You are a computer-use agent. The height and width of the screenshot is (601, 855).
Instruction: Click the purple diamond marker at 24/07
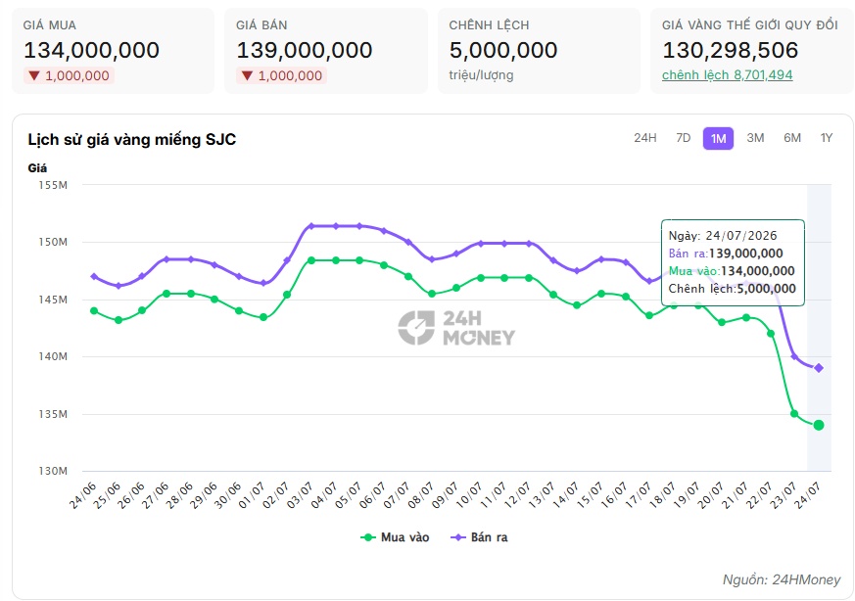click(x=819, y=368)
